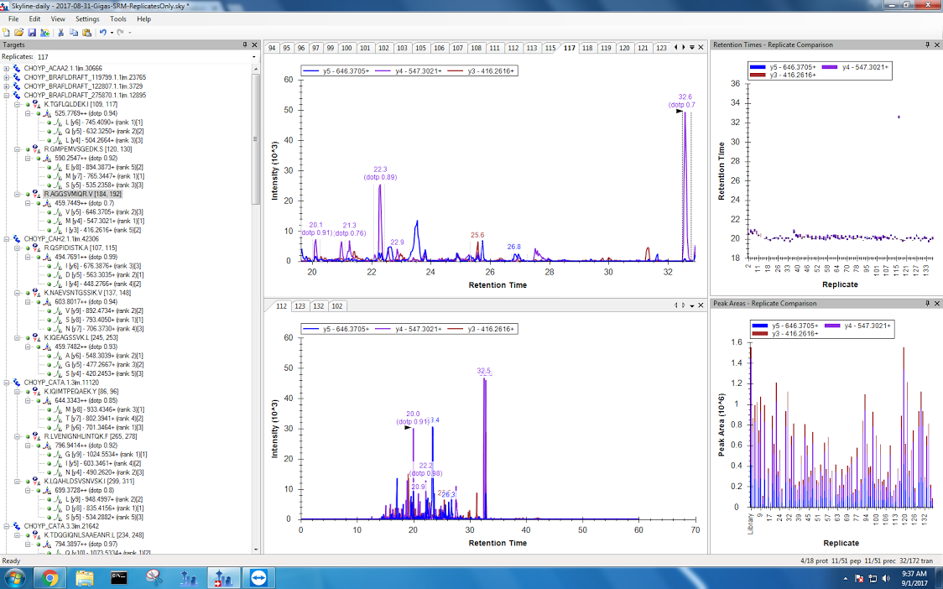Expand the CHOYP_ACAA2.1.1|m.30666 protein node

(x=7, y=68)
